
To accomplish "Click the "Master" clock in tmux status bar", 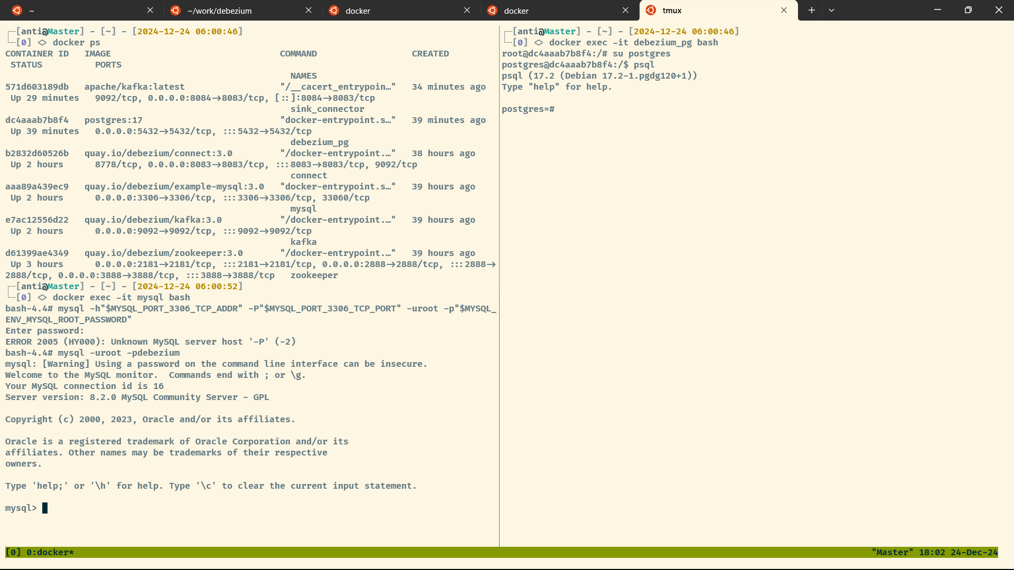I will pyautogui.click(x=934, y=553).
